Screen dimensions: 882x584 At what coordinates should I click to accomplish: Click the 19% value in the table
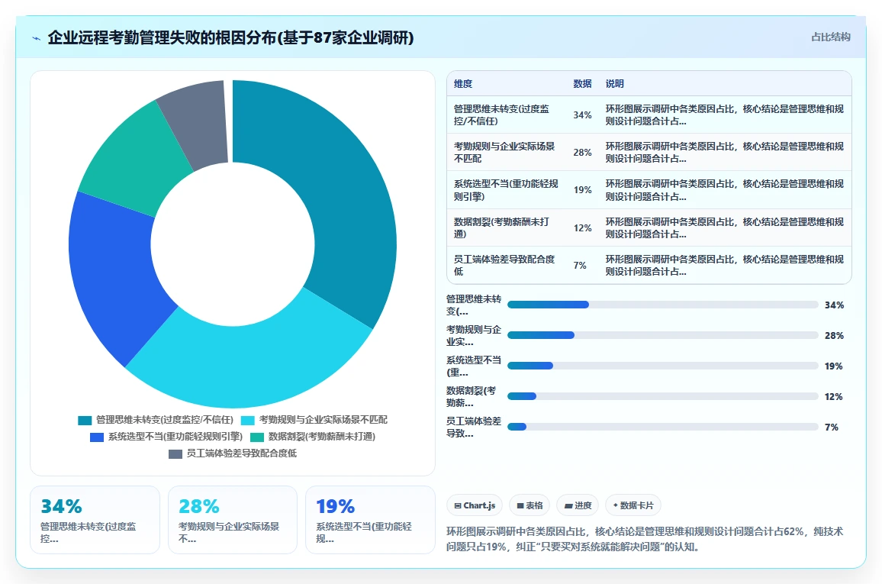[x=582, y=190]
